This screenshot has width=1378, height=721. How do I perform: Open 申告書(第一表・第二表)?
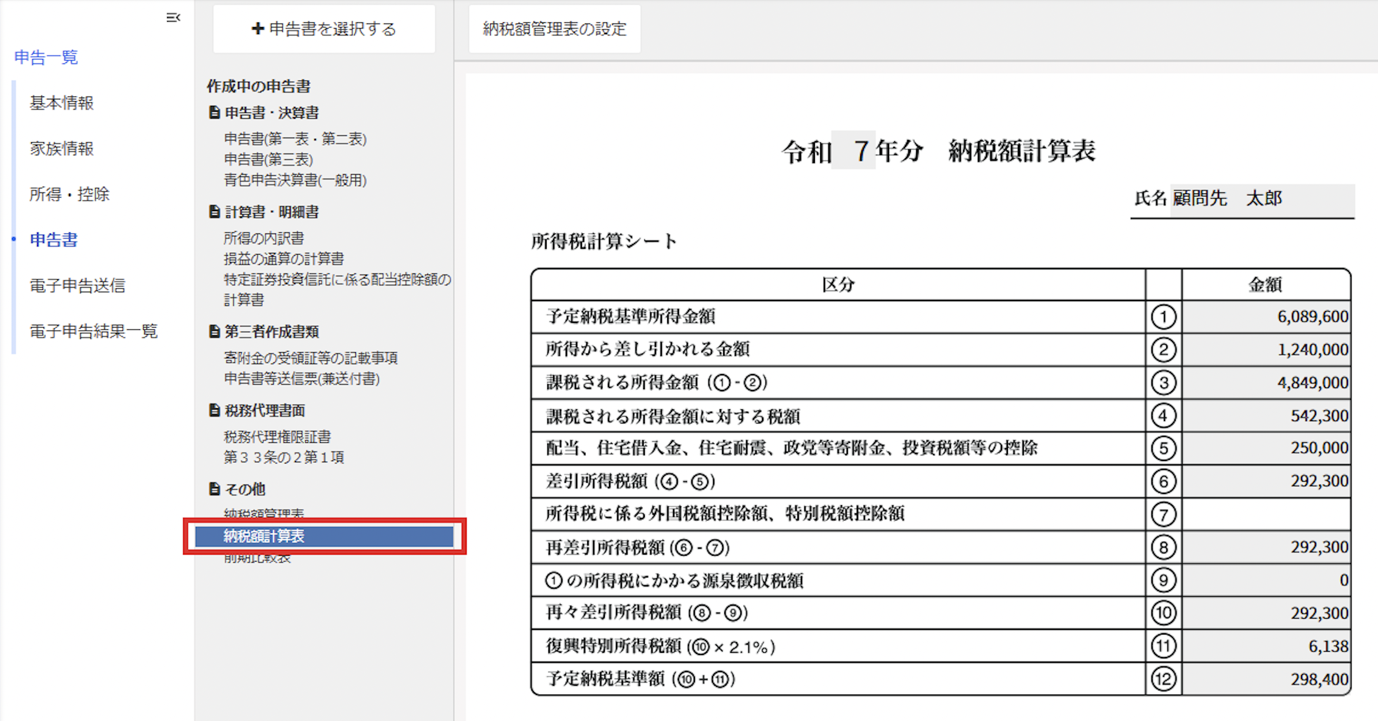point(295,139)
